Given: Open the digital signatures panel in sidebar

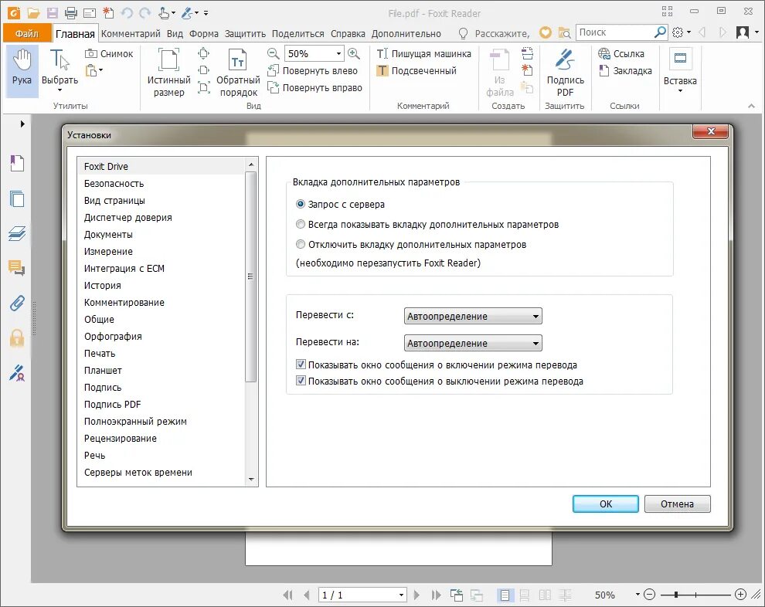Looking at the screenshot, I should point(17,373).
